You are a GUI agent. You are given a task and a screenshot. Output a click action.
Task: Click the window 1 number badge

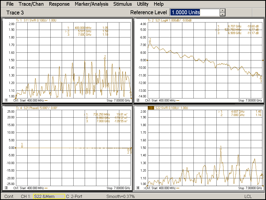click(6, 100)
